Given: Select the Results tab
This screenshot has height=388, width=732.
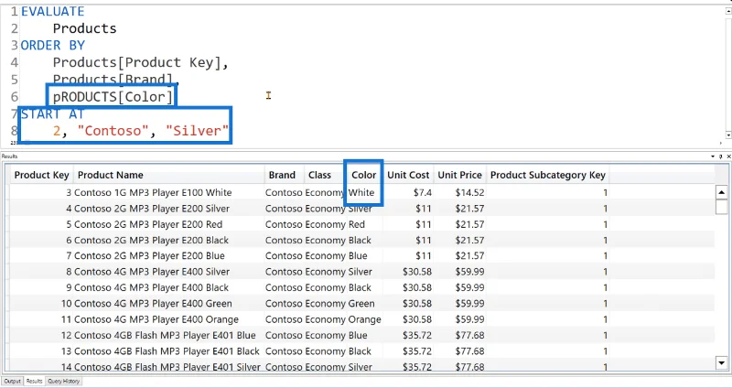Looking at the screenshot, I should pos(34,381).
